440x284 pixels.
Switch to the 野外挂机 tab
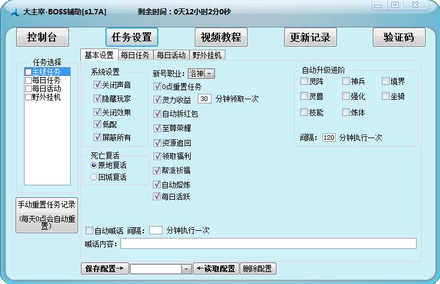(207, 55)
